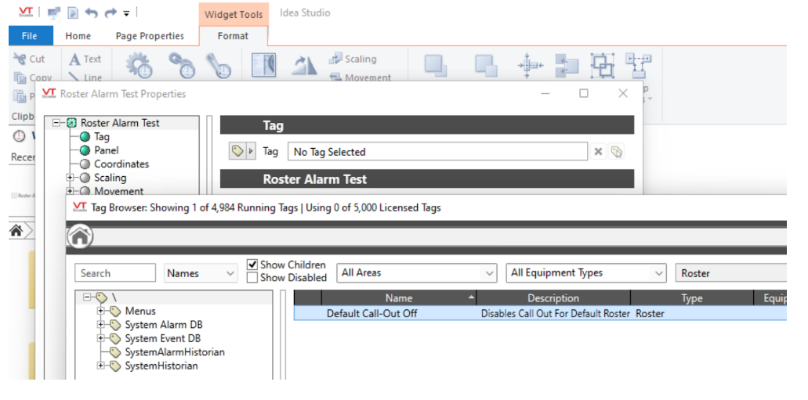Viewport: 808px width, 400px height.
Task: Click the tag selector icon beside Tag field
Action: click(x=237, y=152)
